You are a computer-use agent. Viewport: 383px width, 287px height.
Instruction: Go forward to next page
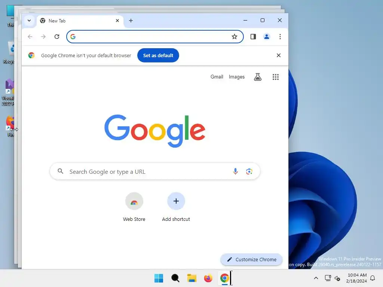pyautogui.click(x=43, y=37)
